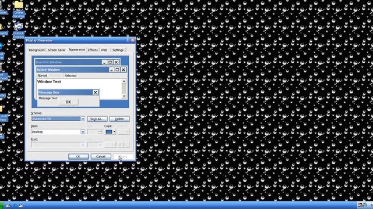Expand the Scheme dropdown list
This screenshot has height=209, width=373.
pos(83,118)
